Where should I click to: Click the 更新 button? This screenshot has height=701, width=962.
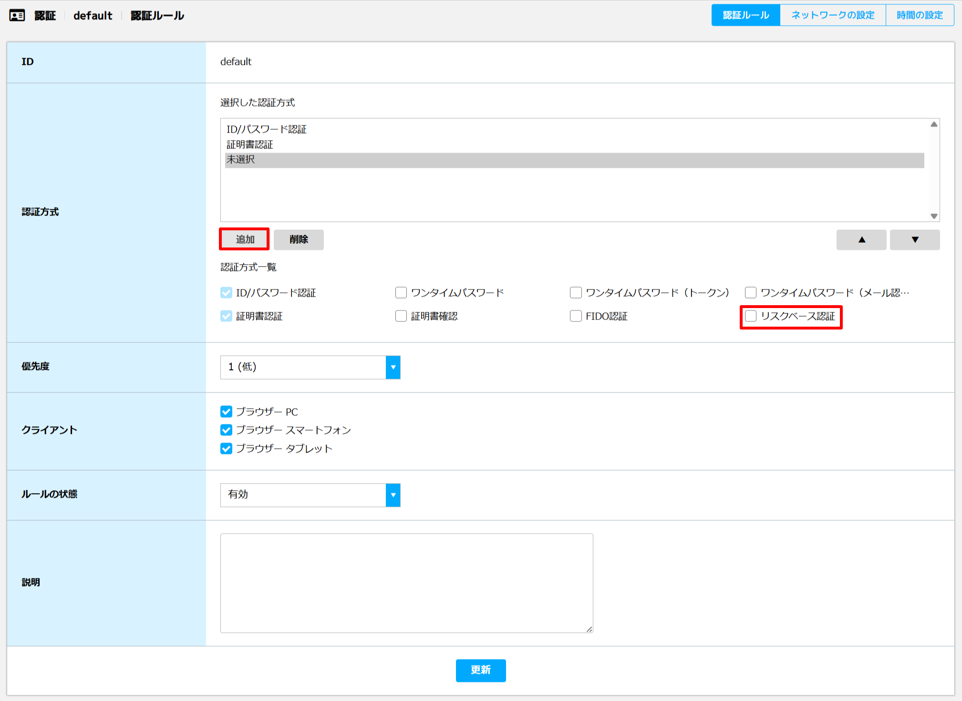pos(481,670)
